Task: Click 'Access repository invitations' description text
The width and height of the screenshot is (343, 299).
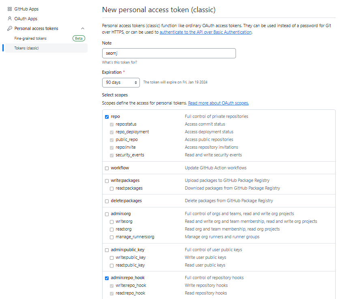Action: pos(211,147)
